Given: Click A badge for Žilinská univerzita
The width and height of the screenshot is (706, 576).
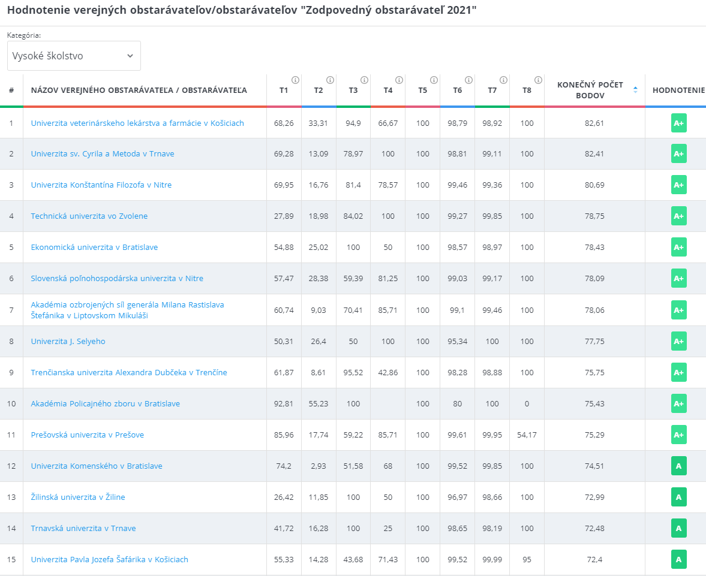Looking at the screenshot, I should point(678,497).
